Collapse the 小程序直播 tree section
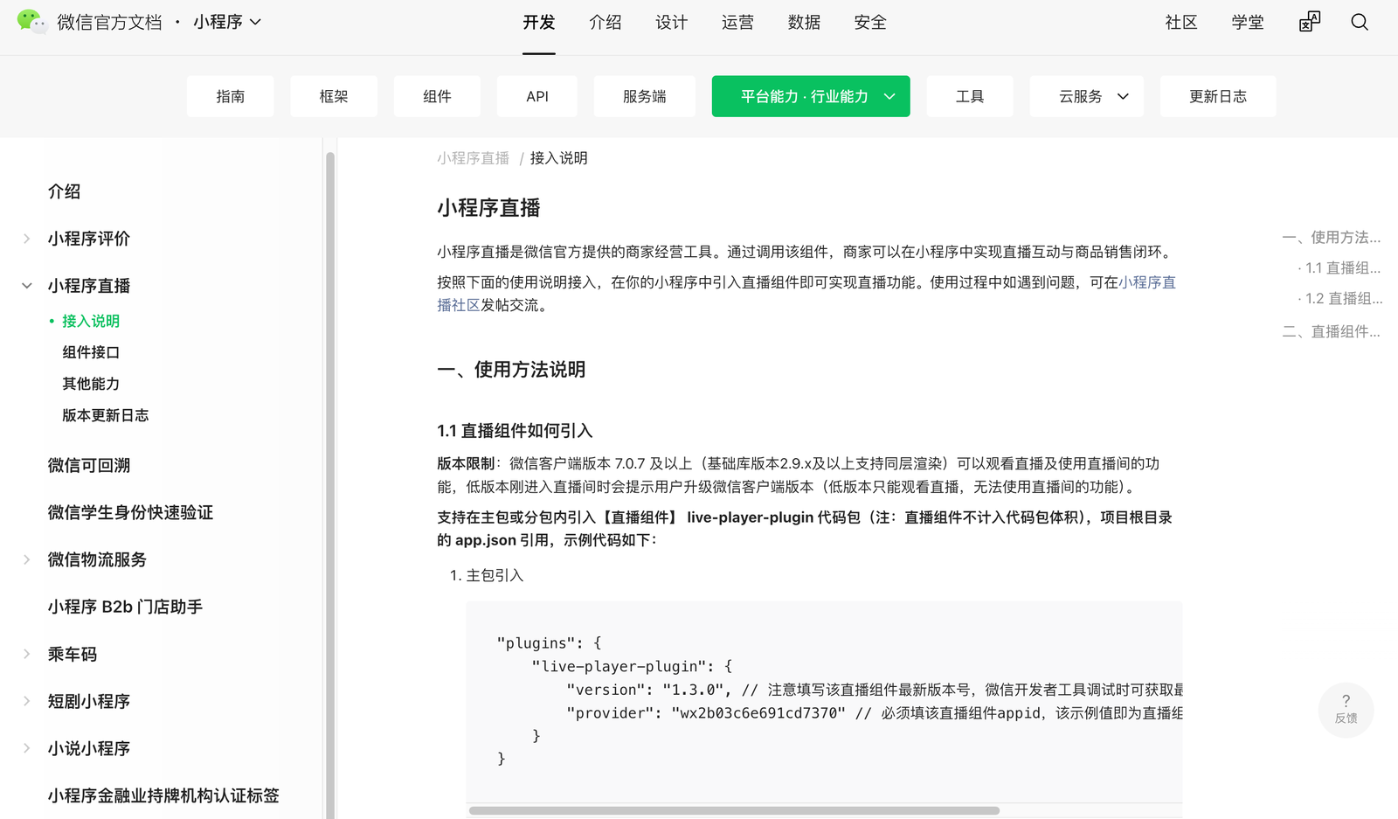 point(27,286)
